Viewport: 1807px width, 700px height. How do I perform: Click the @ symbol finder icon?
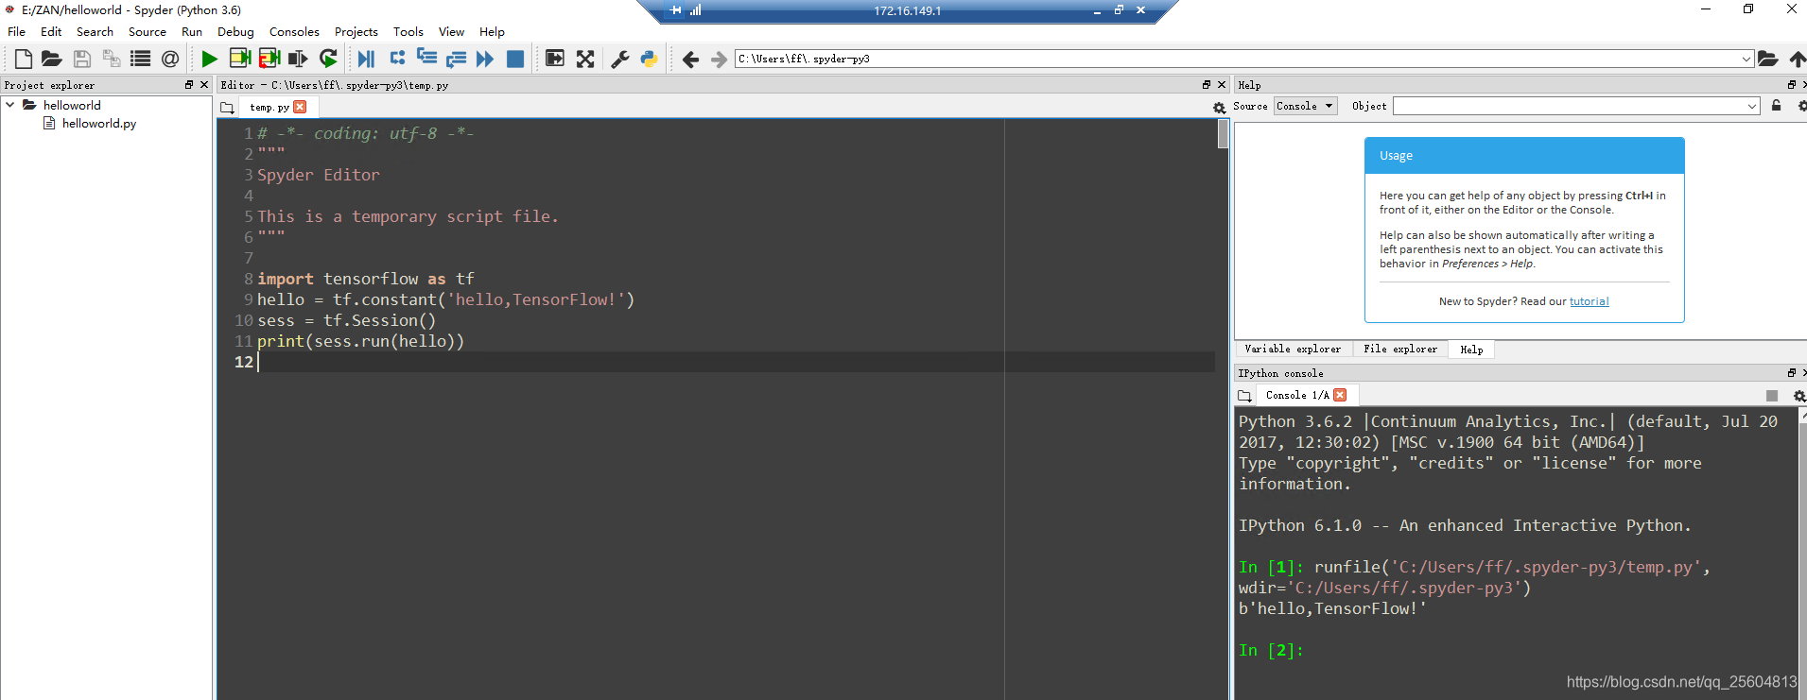pos(170,59)
